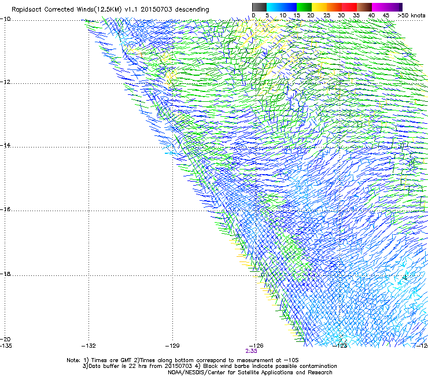The image size is (428, 376).
Task: Click the '-132' longitude axis label
Action: [88, 346]
